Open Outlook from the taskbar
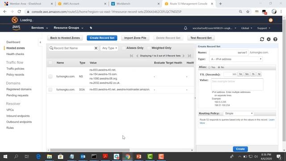The width and height of the screenshot is (286, 161). click(83, 157)
